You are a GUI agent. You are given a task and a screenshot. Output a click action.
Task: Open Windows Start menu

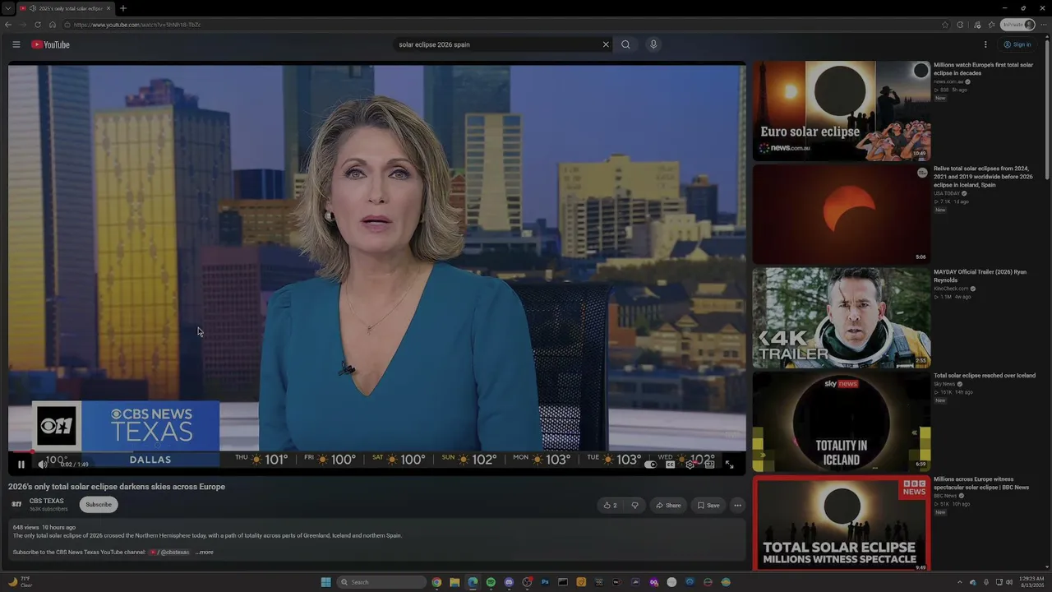[326, 582]
